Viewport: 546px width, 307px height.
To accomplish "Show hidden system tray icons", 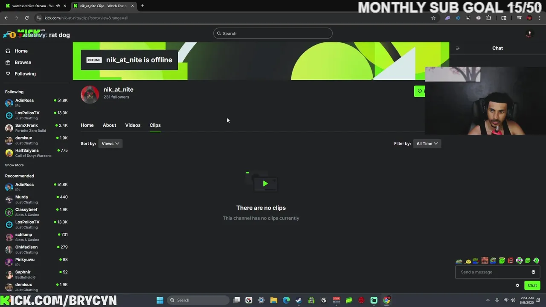I will (488, 300).
